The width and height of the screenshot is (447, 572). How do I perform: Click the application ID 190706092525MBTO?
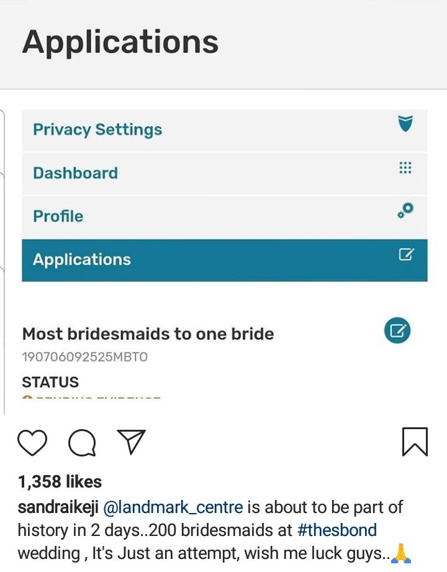click(84, 357)
